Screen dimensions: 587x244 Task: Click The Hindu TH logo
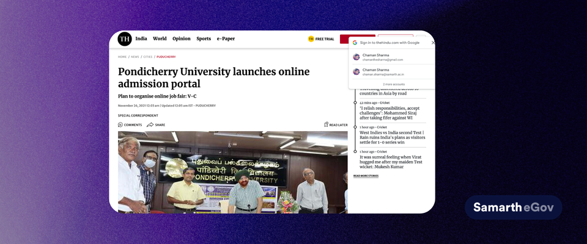(x=125, y=39)
